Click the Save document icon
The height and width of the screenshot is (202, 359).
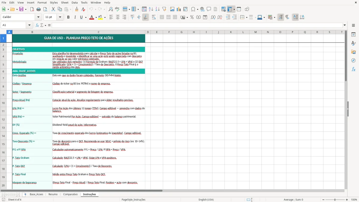coord(21,9)
